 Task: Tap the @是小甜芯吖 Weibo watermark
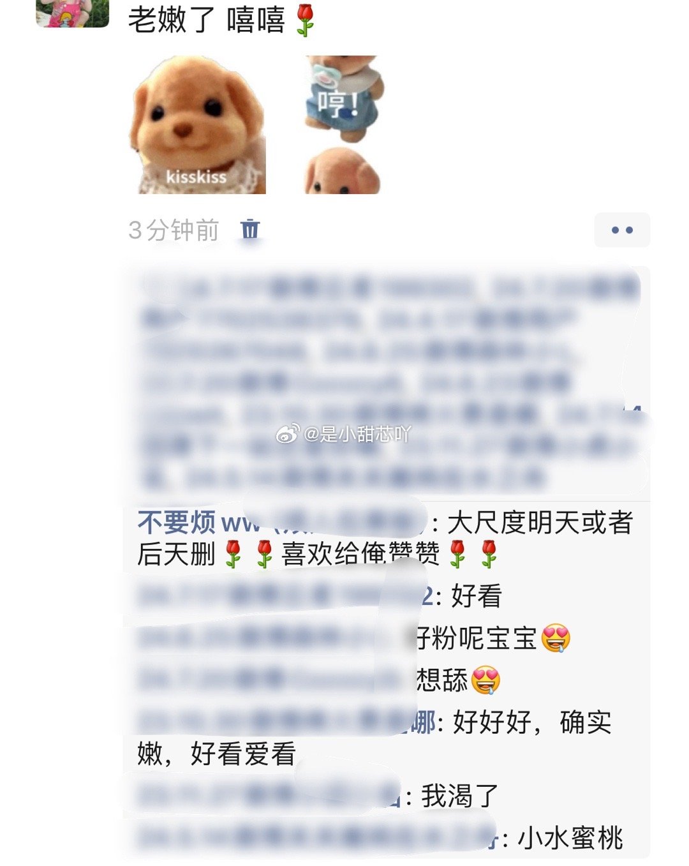[x=344, y=435]
